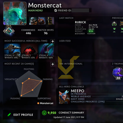Click the Monstercat profile avatar picture

(x=15, y=13)
